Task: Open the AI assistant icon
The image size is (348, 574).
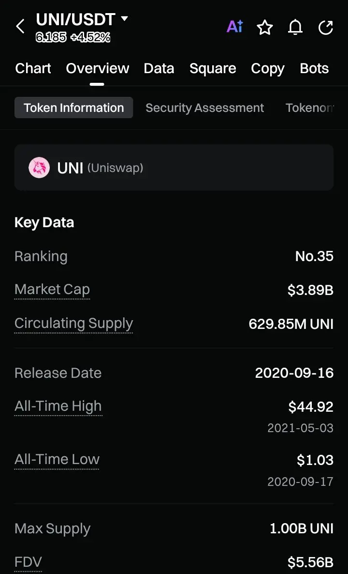Action: 235,27
